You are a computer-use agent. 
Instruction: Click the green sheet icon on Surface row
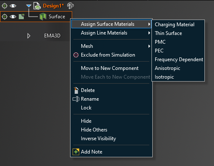(x=22, y=17)
